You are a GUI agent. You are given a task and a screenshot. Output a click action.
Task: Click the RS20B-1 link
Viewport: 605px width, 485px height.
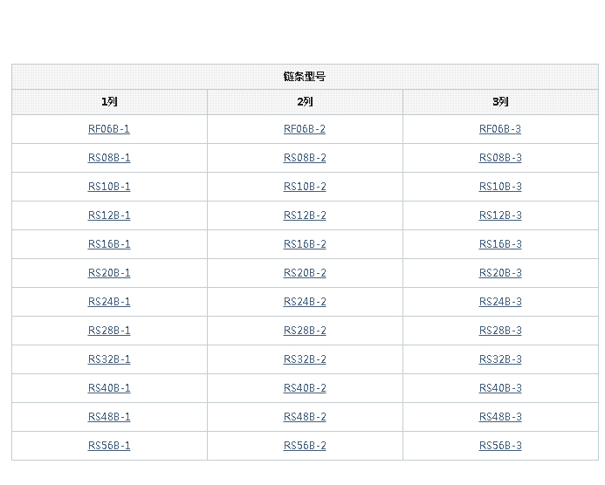[x=109, y=273]
